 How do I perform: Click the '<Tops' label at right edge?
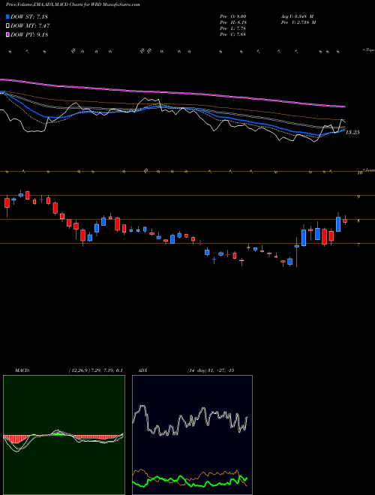368,50
